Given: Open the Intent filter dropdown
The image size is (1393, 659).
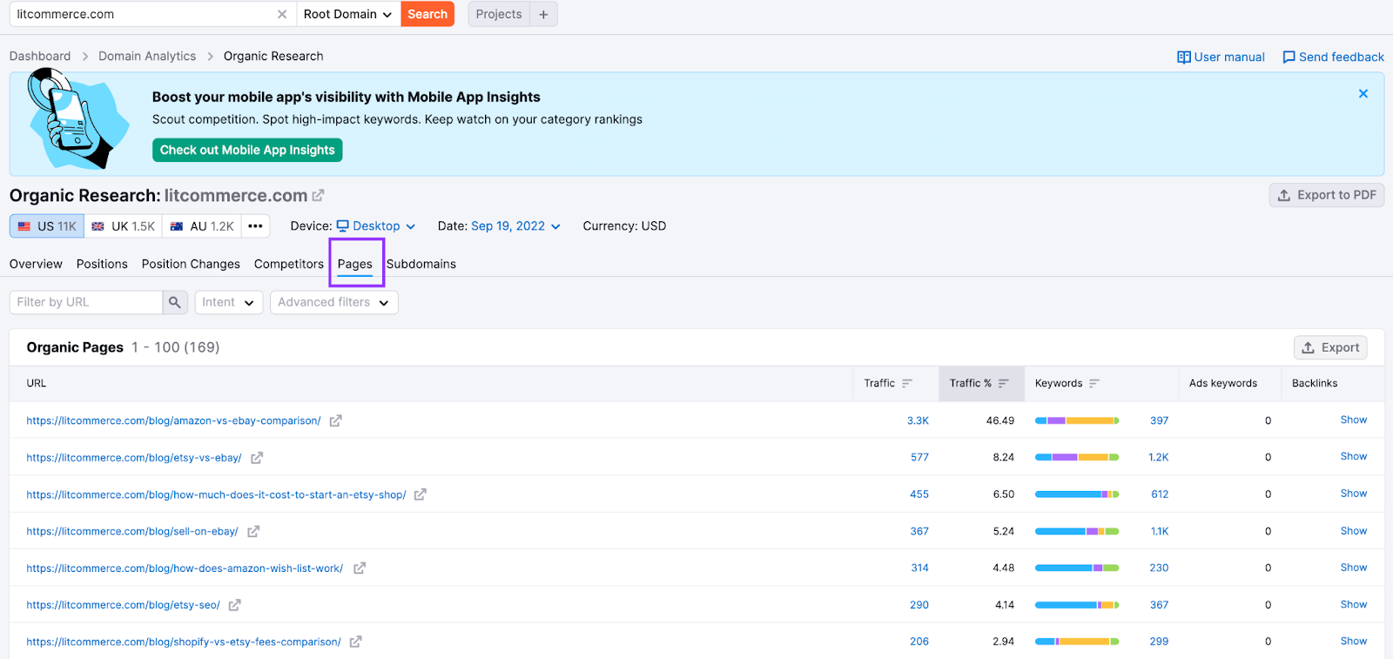Looking at the screenshot, I should 228,302.
